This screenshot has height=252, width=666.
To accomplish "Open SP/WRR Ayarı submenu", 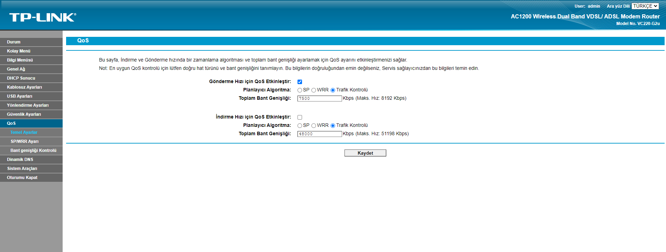I will pos(31,141).
